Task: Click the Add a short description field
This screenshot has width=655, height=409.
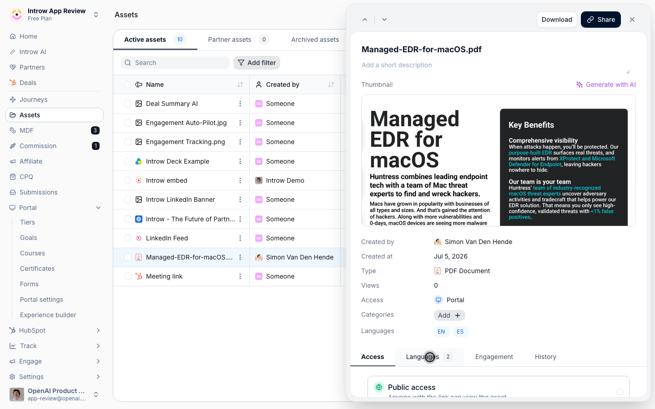Action: pyautogui.click(x=496, y=66)
